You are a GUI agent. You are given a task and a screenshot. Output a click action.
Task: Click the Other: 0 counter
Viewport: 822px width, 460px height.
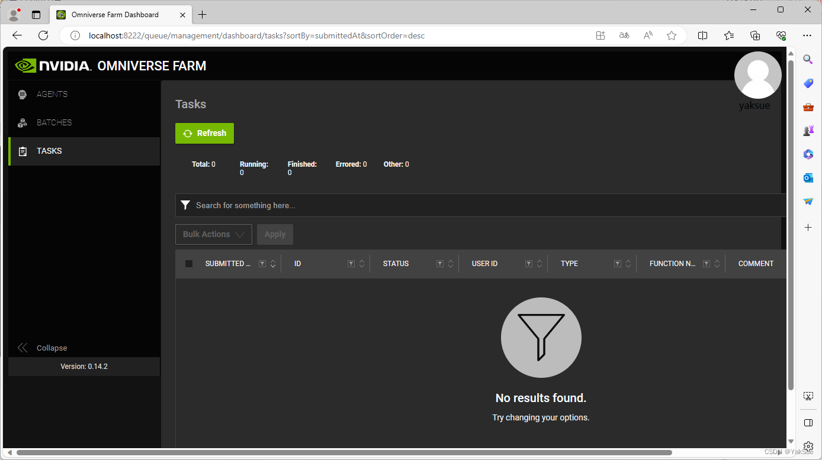[396, 164]
